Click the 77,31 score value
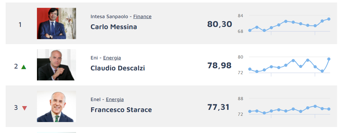This screenshot has width=338, height=133. [x=218, y=107]
